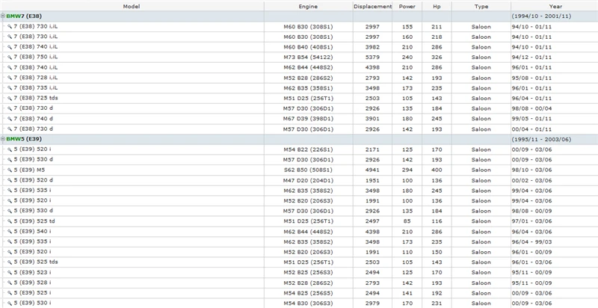Select year cell 98/08 - 00/04
The height and width of the screenshot is (308, 598).
(531, 108)
